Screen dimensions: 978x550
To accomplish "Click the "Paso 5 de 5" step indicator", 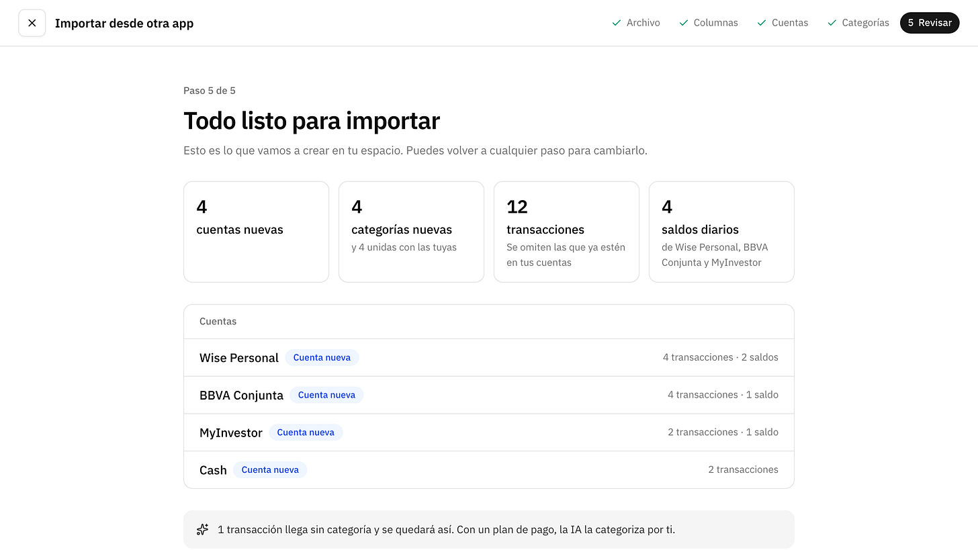I will 210,91.
